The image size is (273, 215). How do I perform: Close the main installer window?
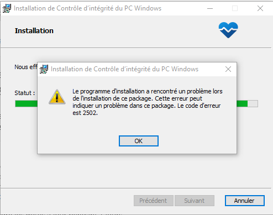tap(260, 8)
